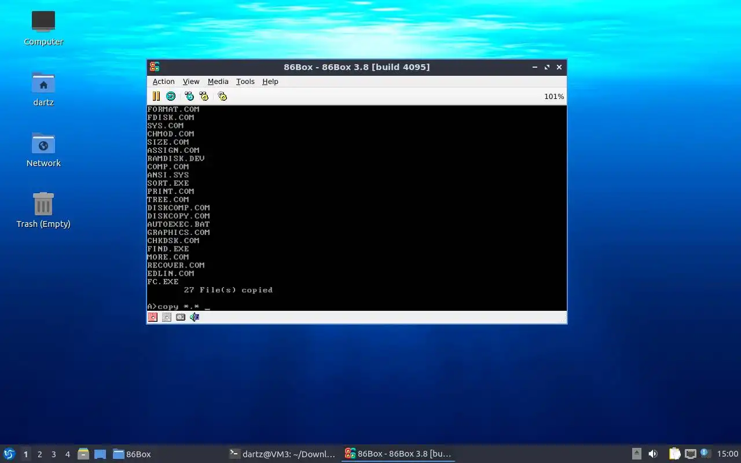Click the update notifier tray icon
The height and width of the screenshot is (463, 741).
point(705,453)
